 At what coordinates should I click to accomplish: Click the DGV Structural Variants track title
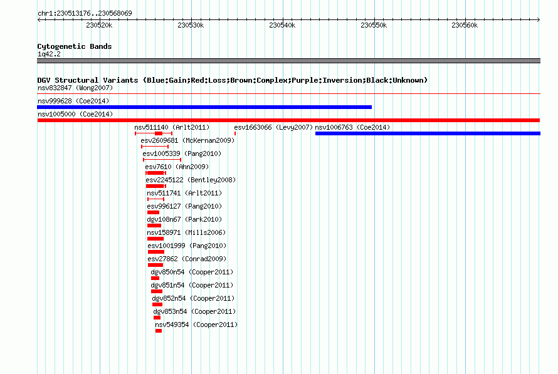pyautogui.click(x=233, y=80)
